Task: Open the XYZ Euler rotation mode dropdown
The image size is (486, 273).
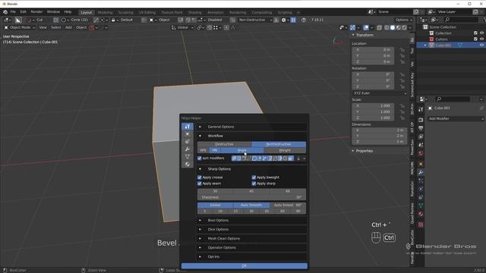Action: (x=380, y=93)
